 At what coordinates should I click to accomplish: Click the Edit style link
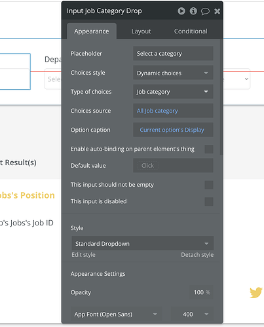[x=83, y=255]
